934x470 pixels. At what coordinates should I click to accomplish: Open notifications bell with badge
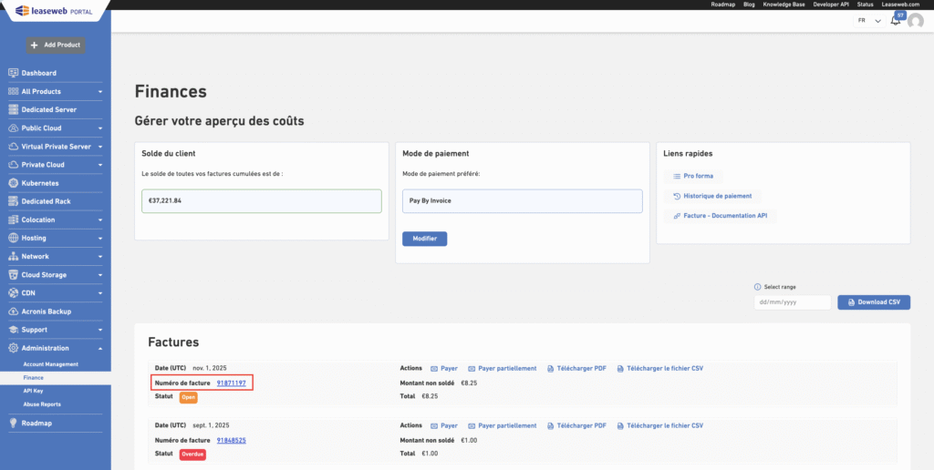point(896,20)
